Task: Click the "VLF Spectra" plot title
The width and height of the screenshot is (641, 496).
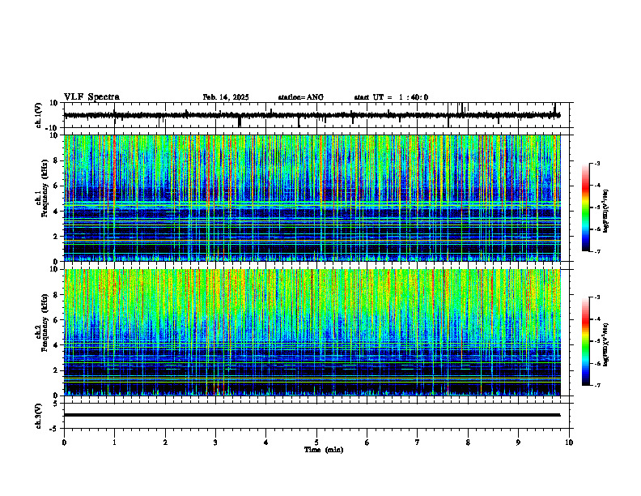Action: [x=91, y=97]
